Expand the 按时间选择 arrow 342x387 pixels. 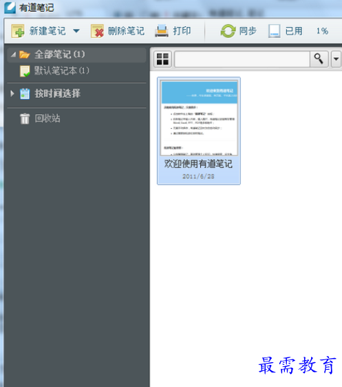[x=12, y=94]
